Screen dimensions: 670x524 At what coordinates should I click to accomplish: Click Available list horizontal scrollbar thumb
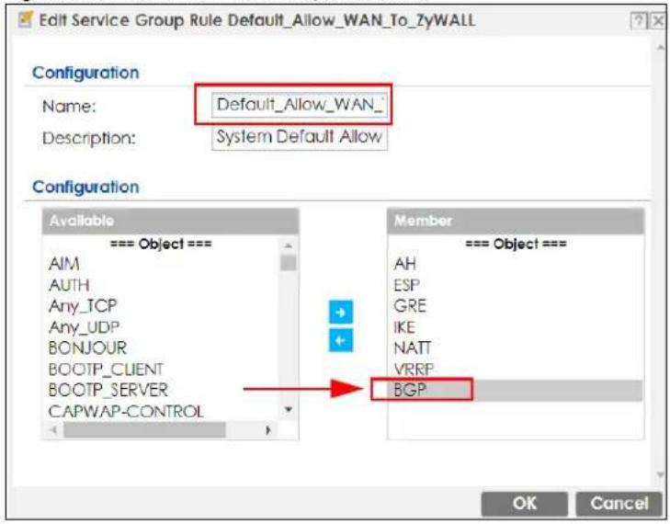pos(144,430)
